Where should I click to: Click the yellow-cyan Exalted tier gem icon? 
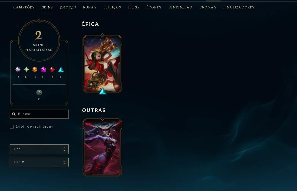26,70
